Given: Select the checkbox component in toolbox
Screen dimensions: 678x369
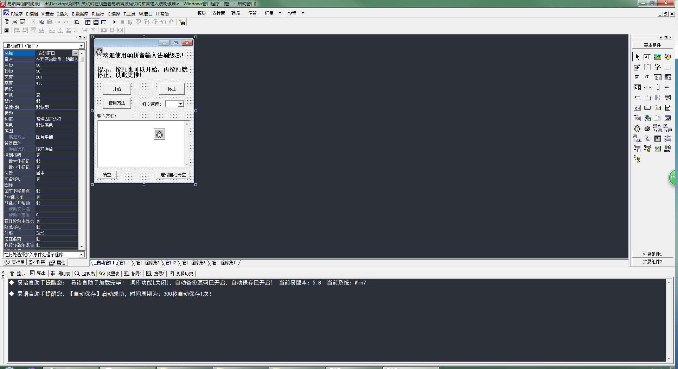Looking at the screenshot, I should coord(637,77).
